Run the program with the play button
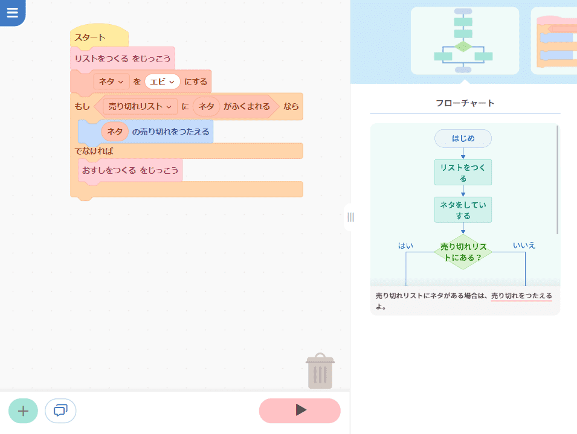577x434 pixels. [300, 410]
